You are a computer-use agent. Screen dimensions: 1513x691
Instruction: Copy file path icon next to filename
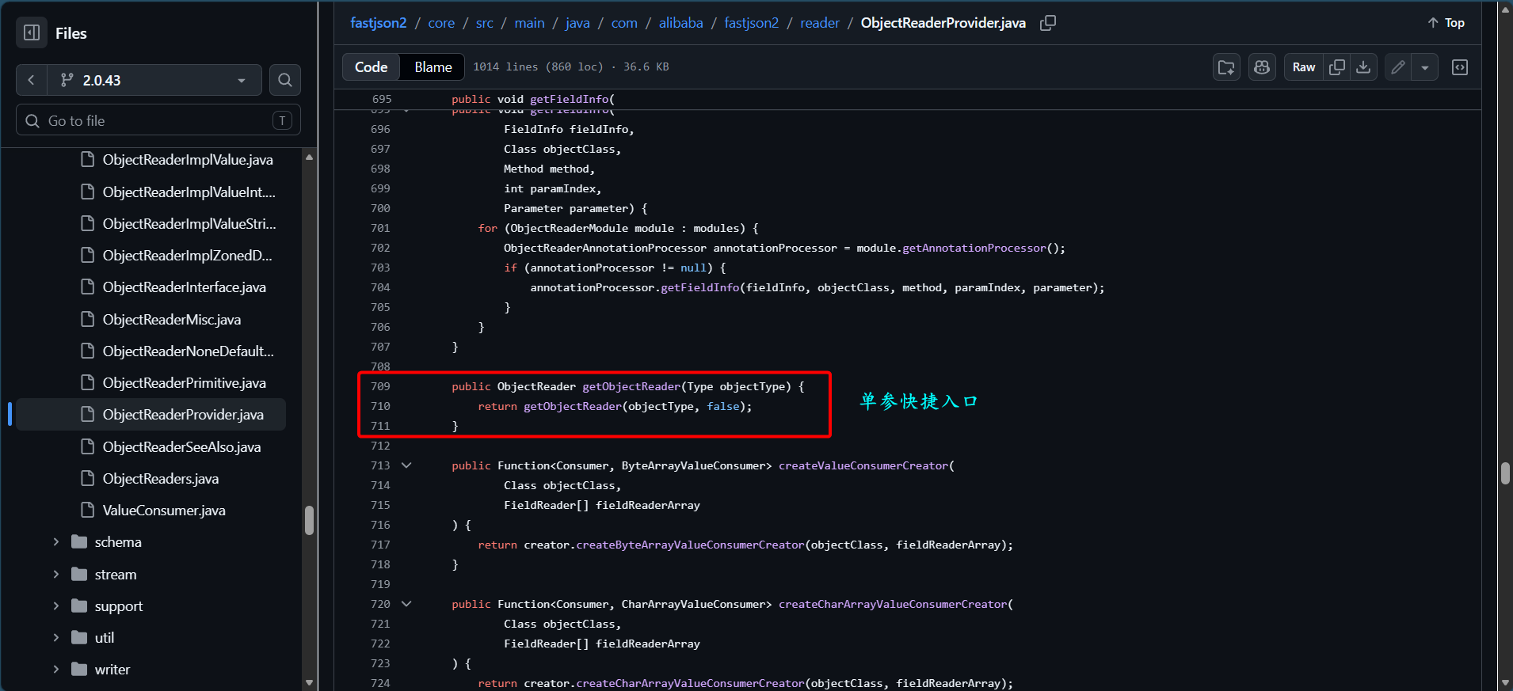1048,23
